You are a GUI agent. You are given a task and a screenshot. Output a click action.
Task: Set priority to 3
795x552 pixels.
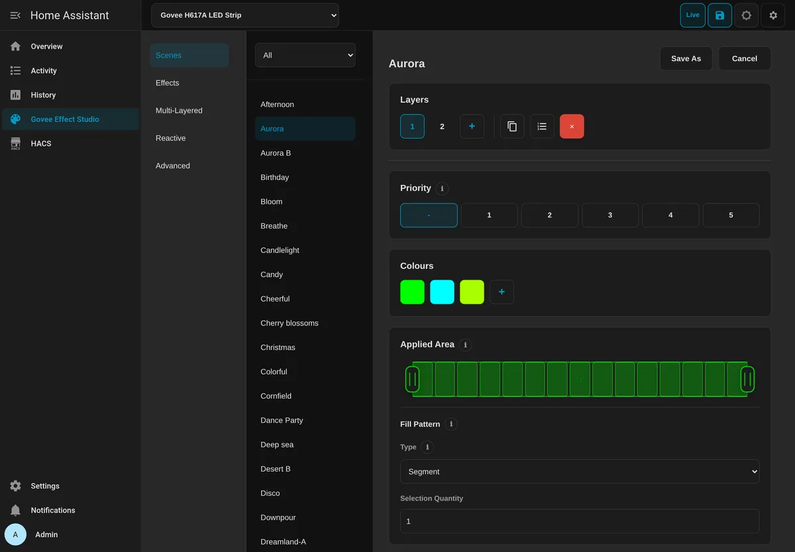click(x=610, y=215)
